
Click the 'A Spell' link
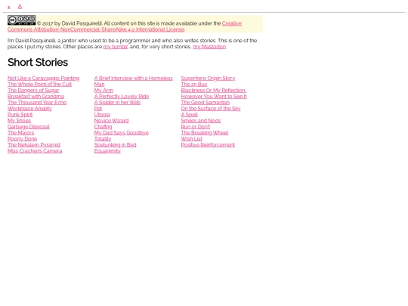[190, 115]
